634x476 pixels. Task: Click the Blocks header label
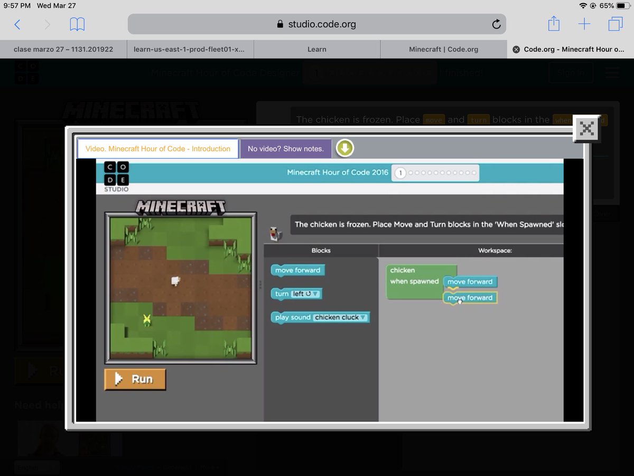(321, 250)
